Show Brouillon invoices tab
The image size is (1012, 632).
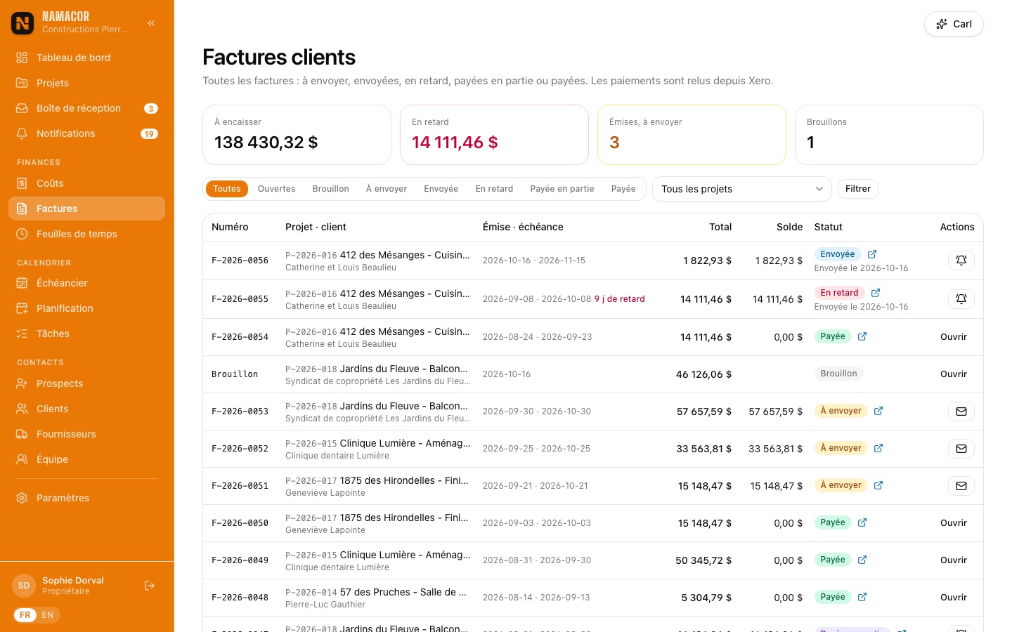(x=331, y=189)
